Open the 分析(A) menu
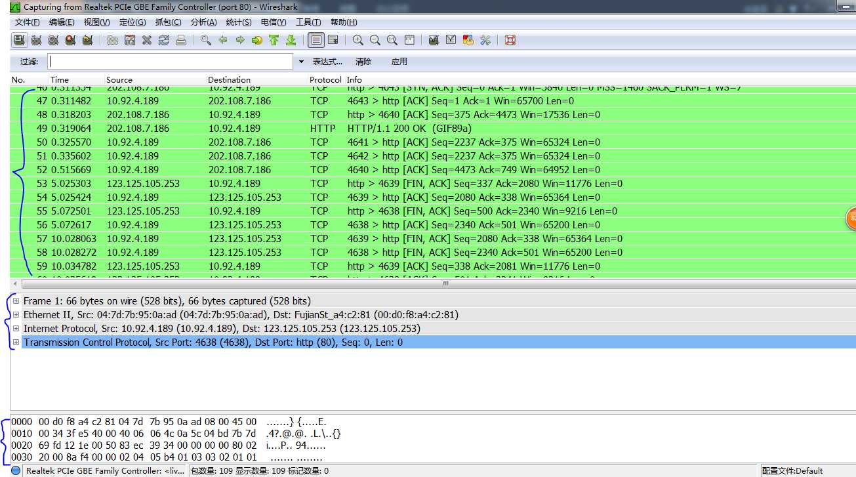856x477 pixels. (x=203, y=22)
